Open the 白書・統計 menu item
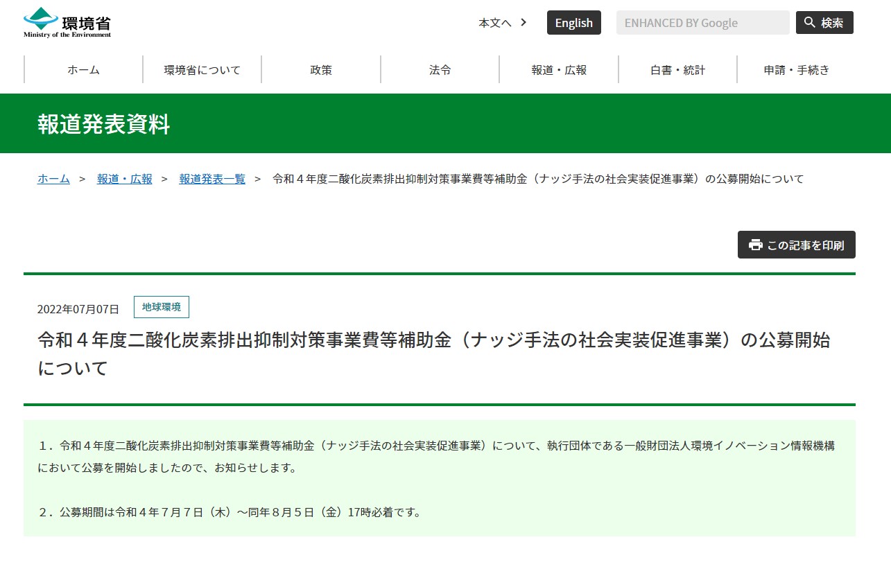This screenshot has width=891, height=578. click(x=677, y=69)
